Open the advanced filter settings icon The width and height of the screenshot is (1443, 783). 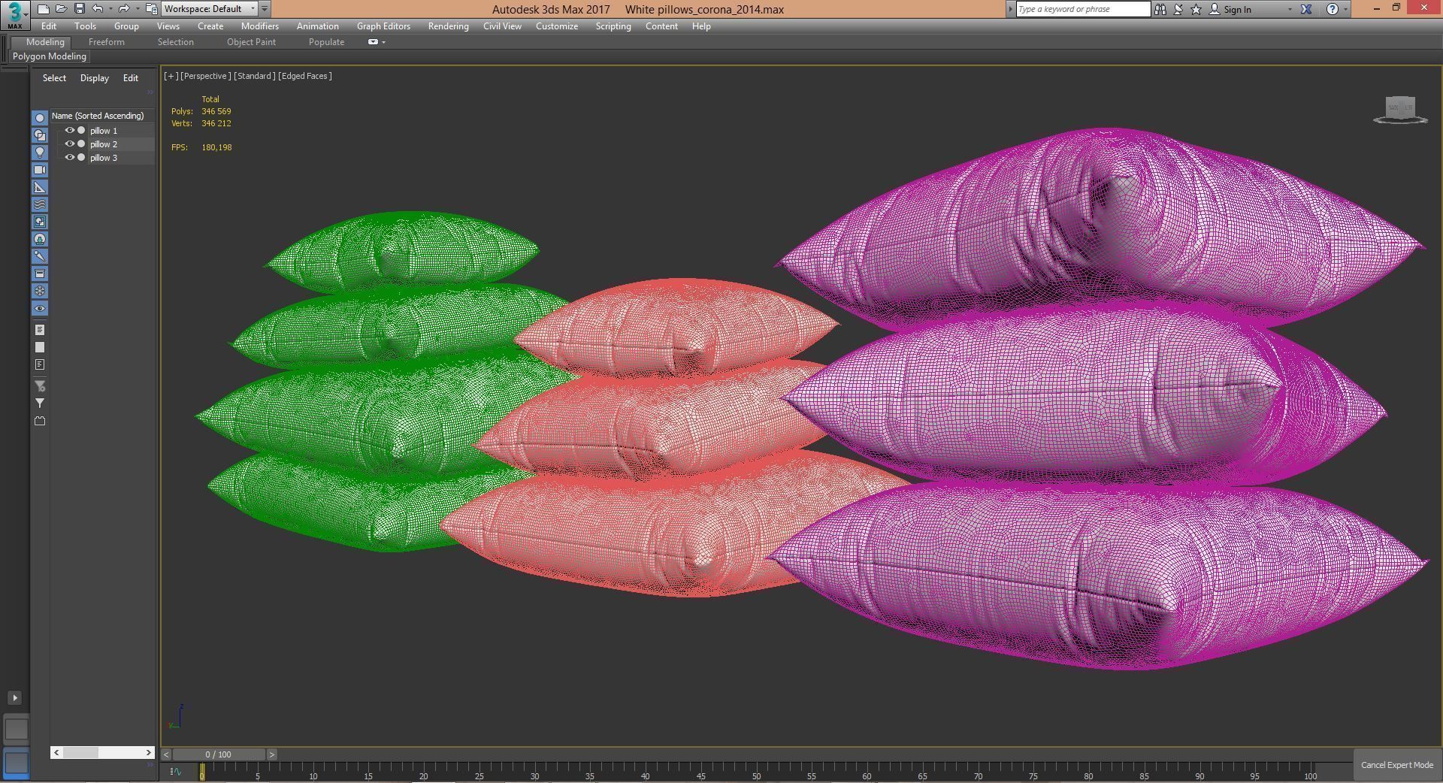coord(40,386)
